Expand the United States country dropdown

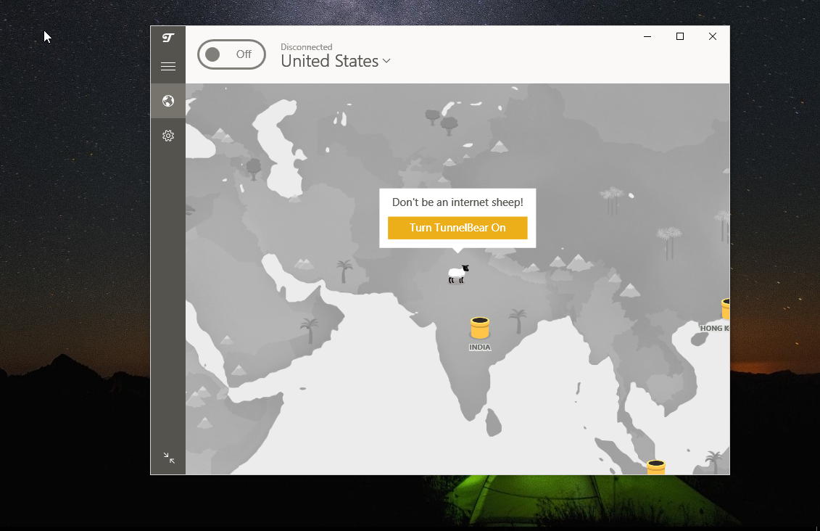click(336, 61)
